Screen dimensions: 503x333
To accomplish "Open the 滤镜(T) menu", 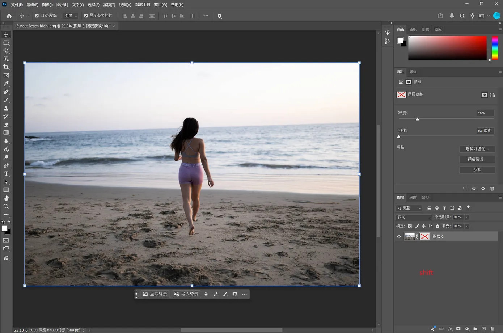I will 109,5.
